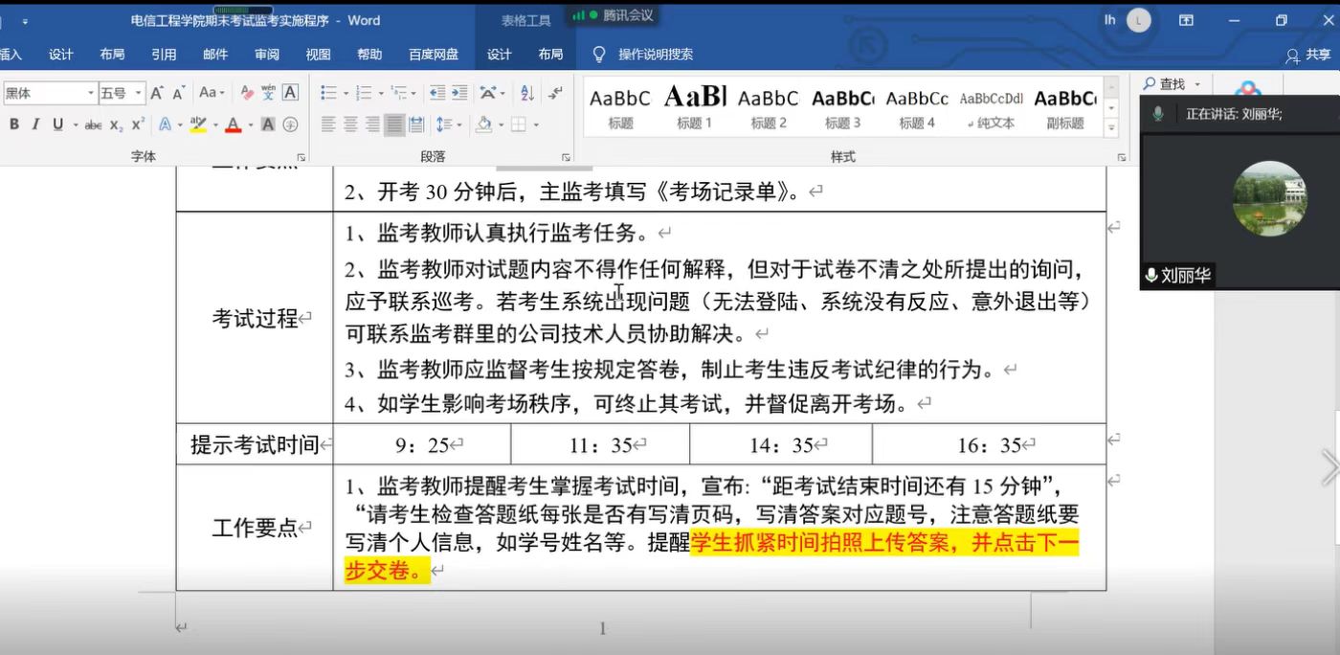Apply yellow text highlight color
This screenshot has width=1340, height=655.
tap(197, 123)
